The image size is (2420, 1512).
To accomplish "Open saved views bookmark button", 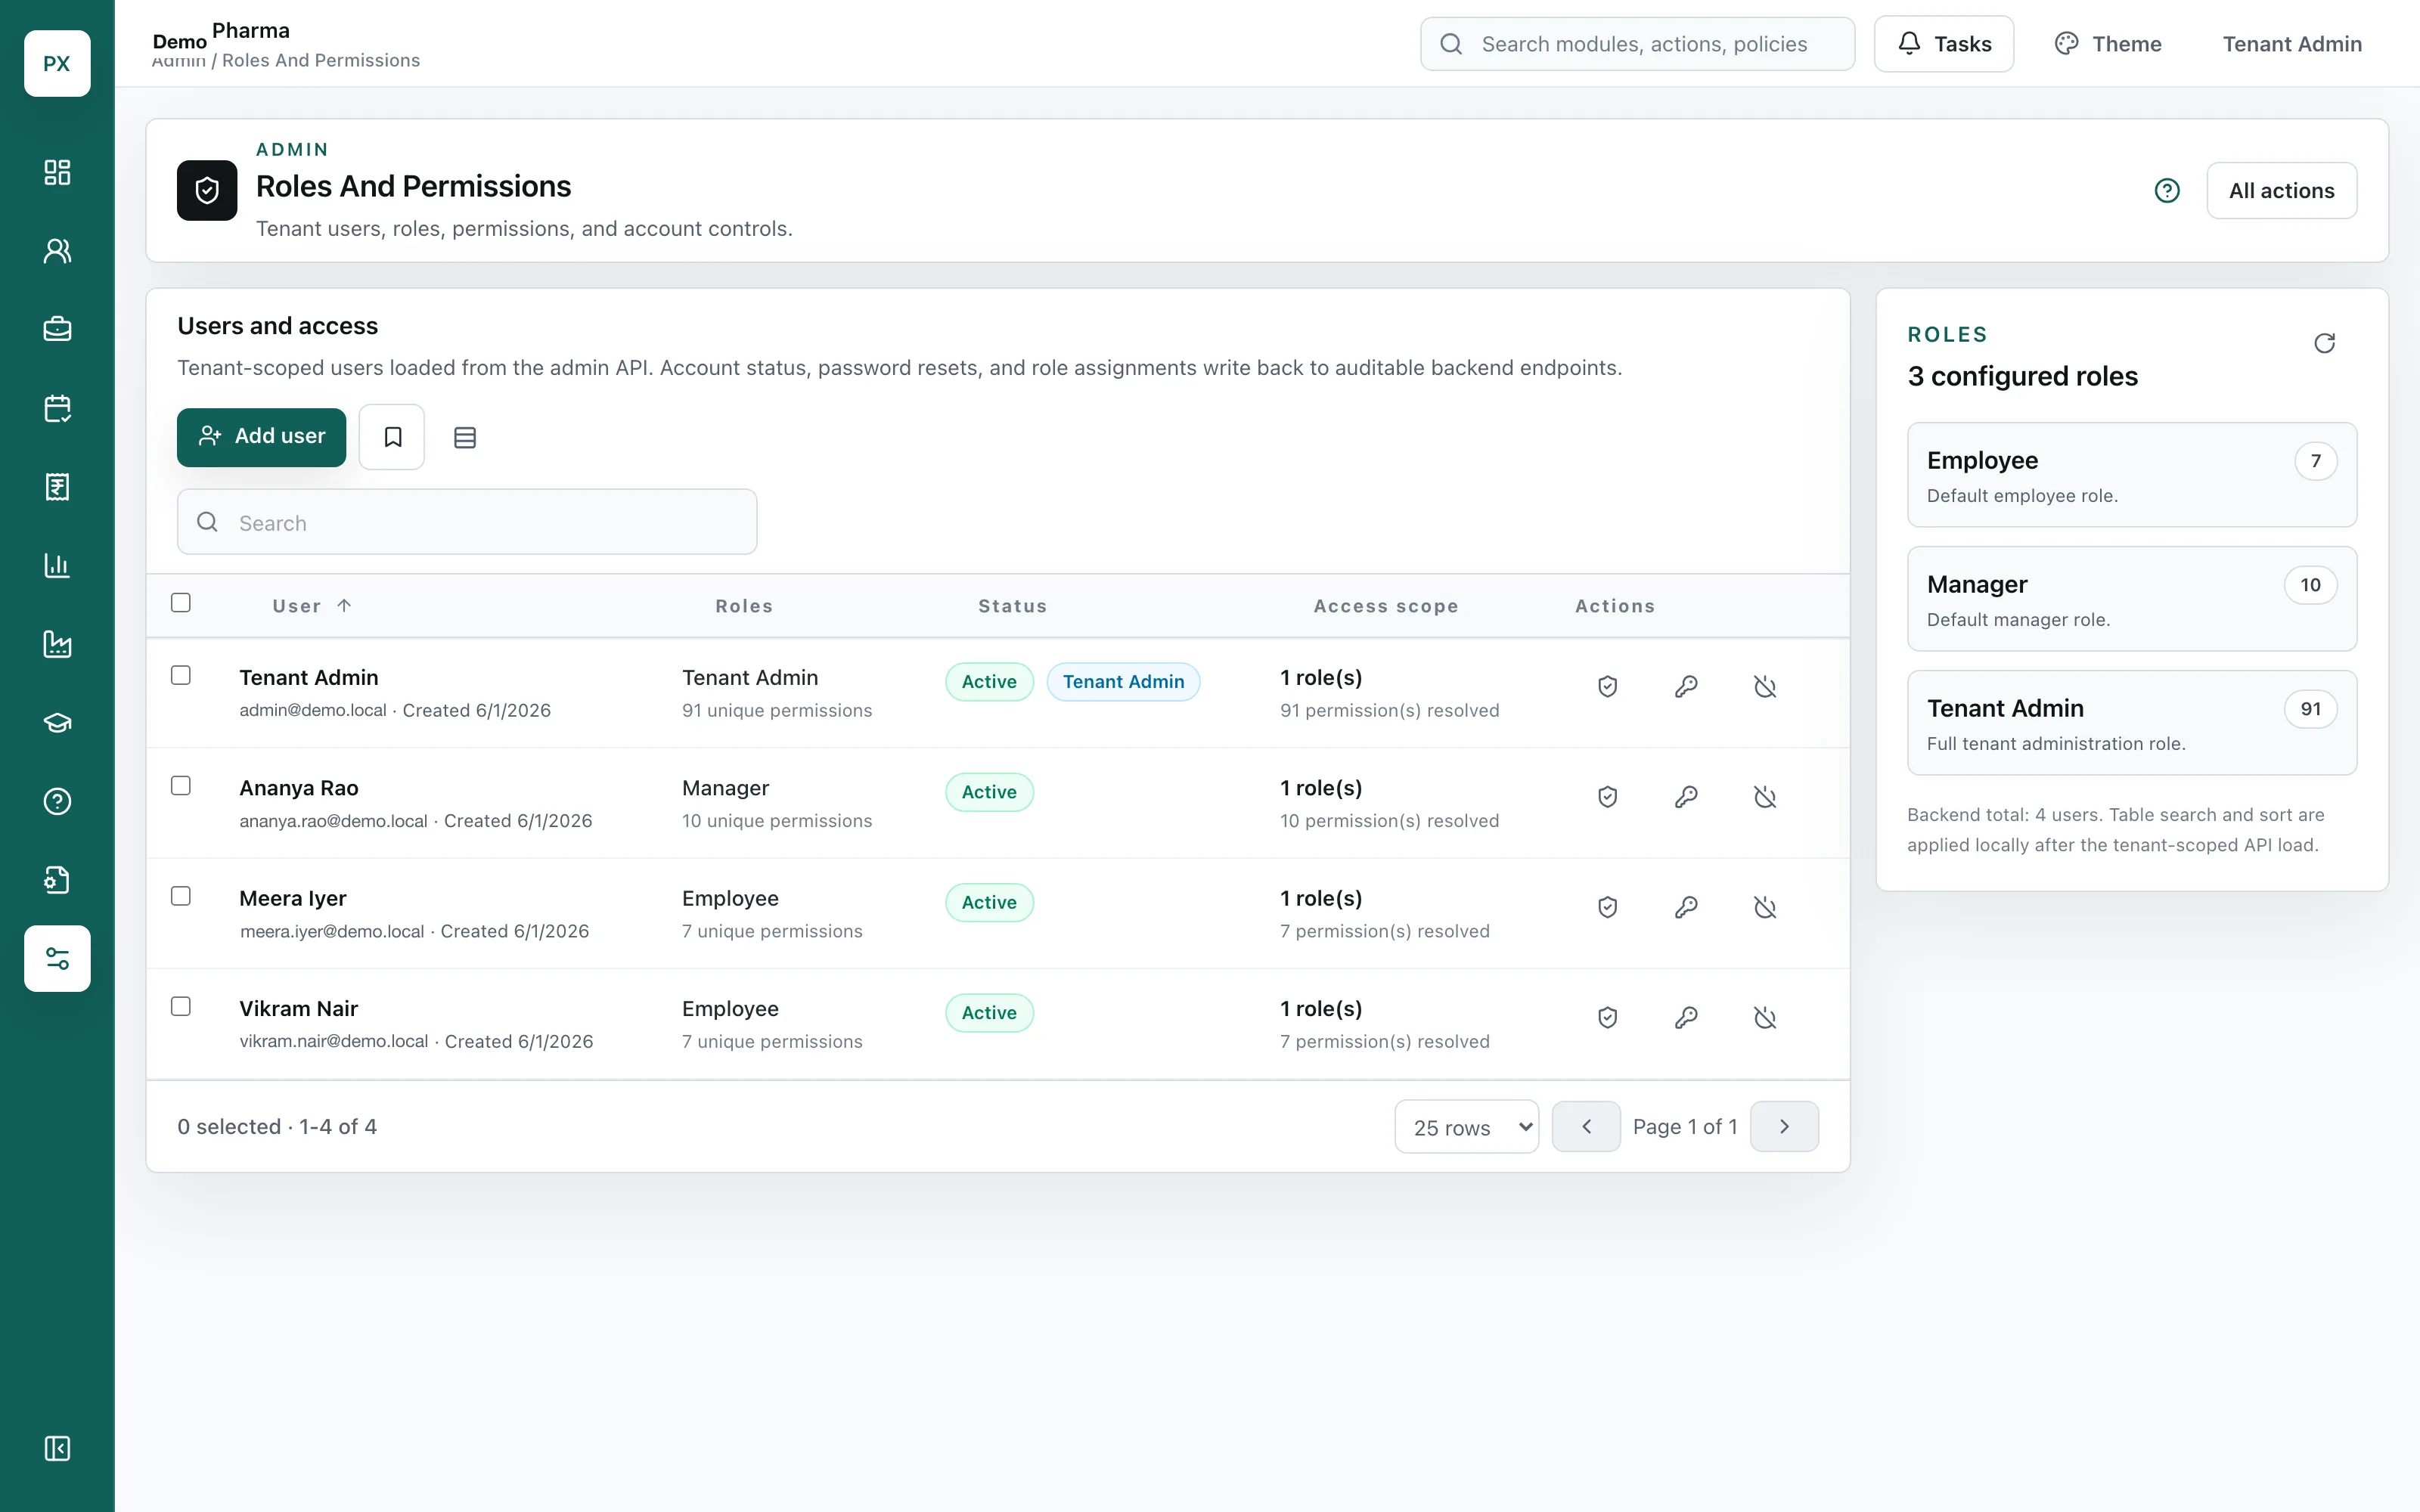I will pyautogui.click(x=392, y=437).
